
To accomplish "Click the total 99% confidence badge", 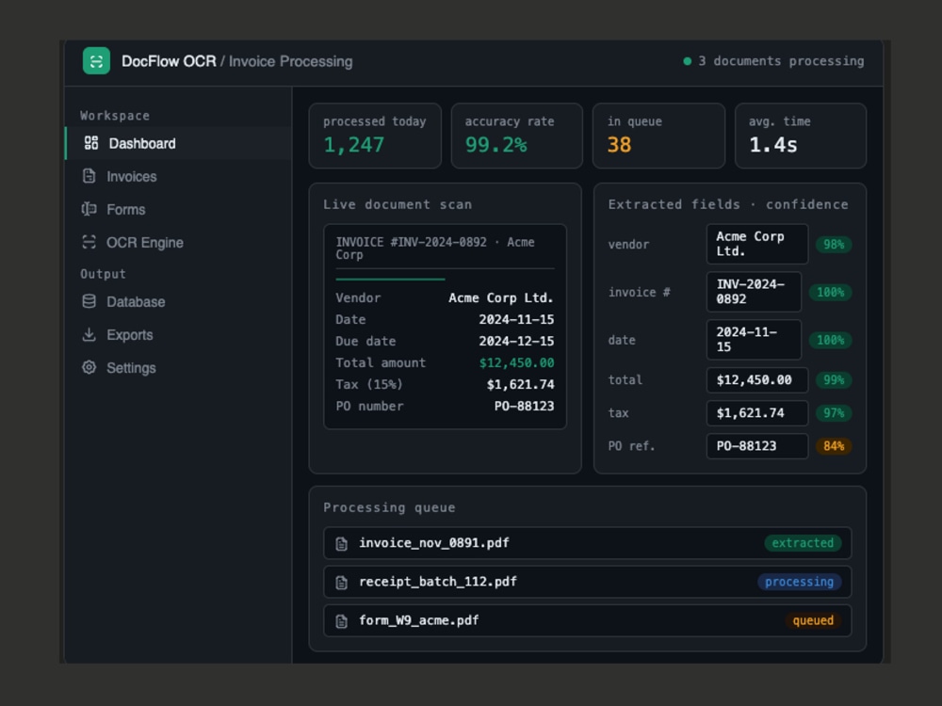I will point(834,380).
